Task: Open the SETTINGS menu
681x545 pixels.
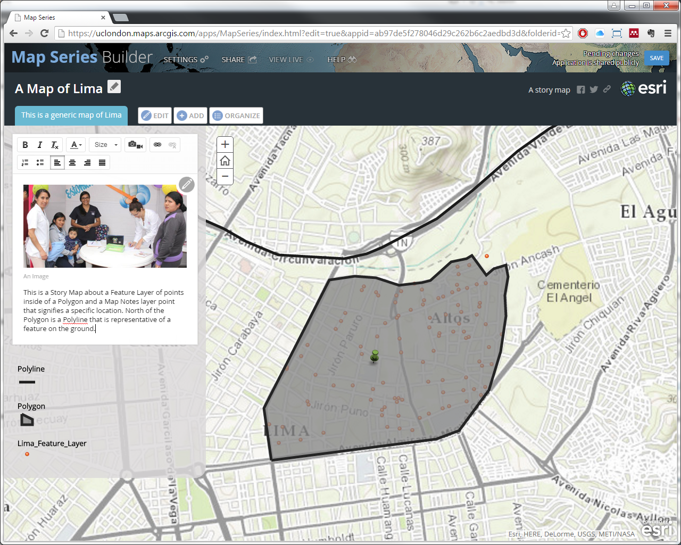Action: (x=185, y=60)
